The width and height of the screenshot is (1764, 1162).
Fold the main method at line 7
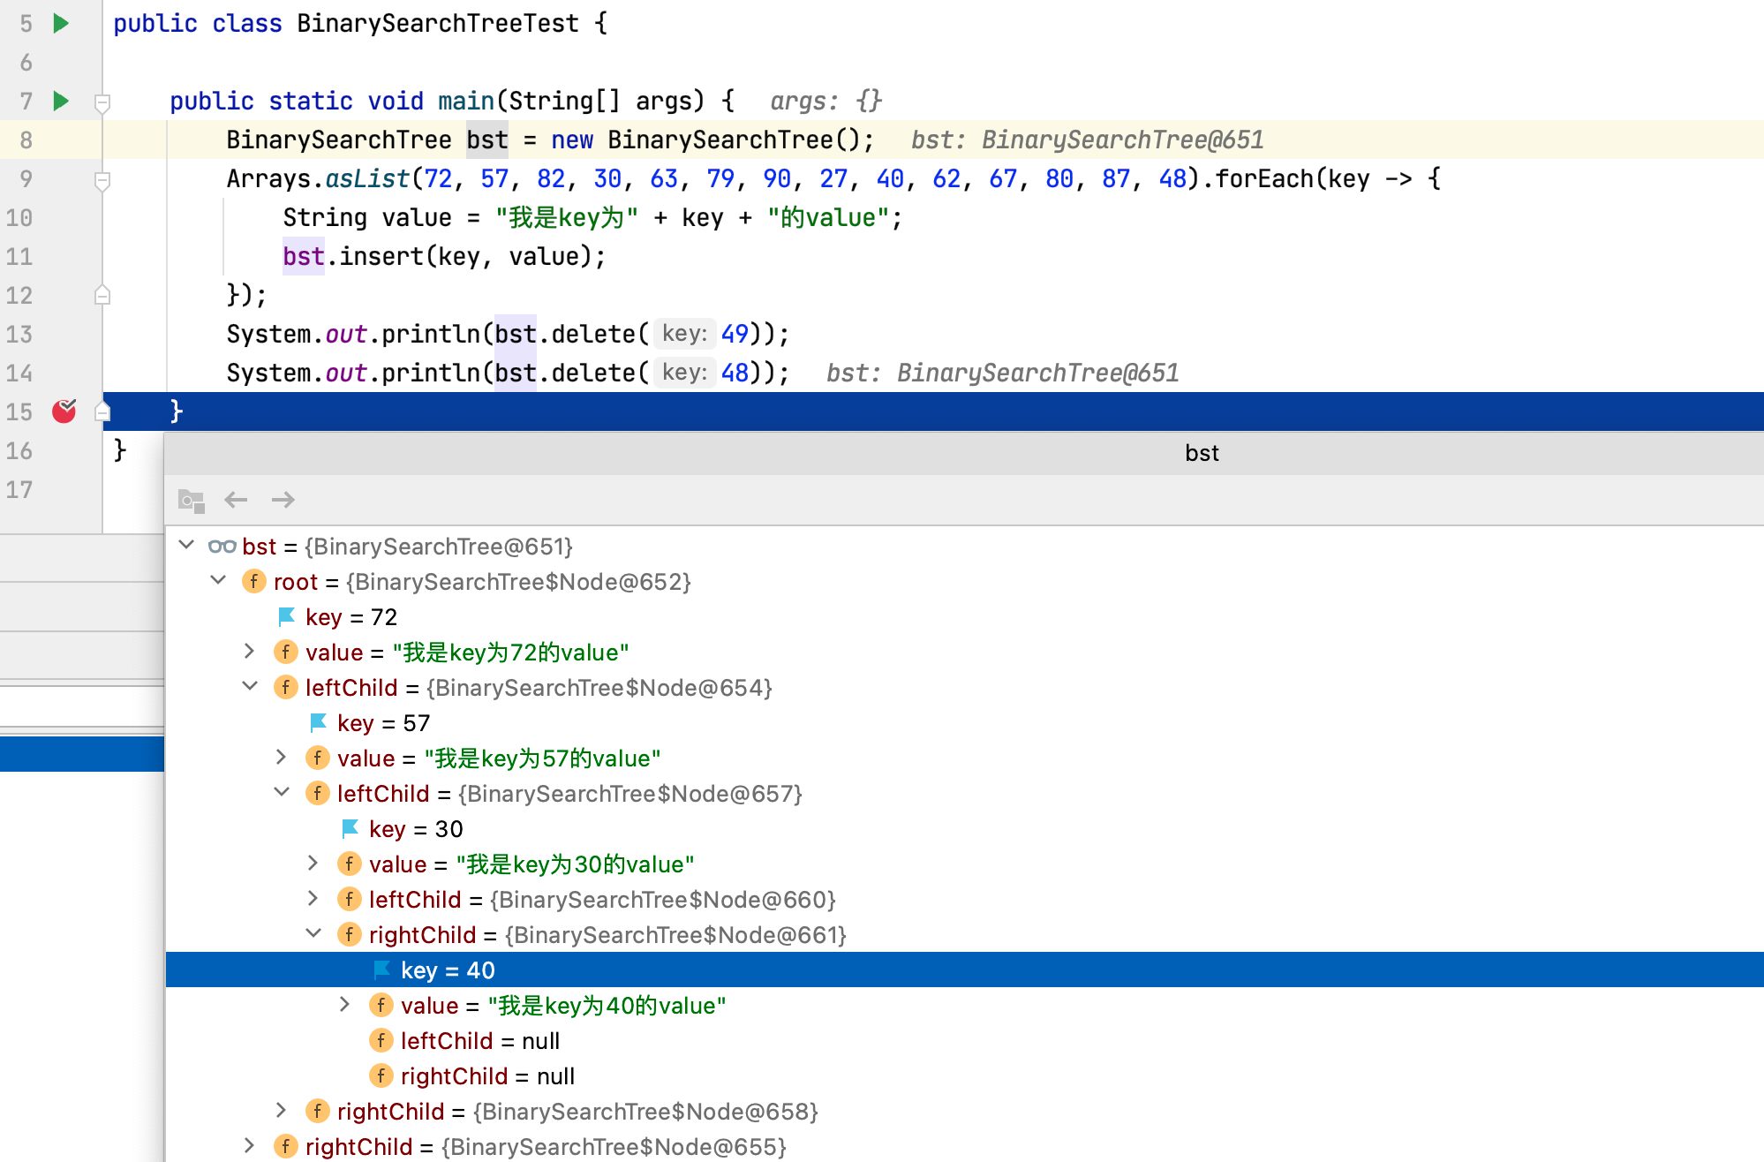click(x=102, y=102)
